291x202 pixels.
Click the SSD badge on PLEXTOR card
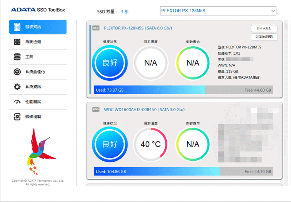96,28
